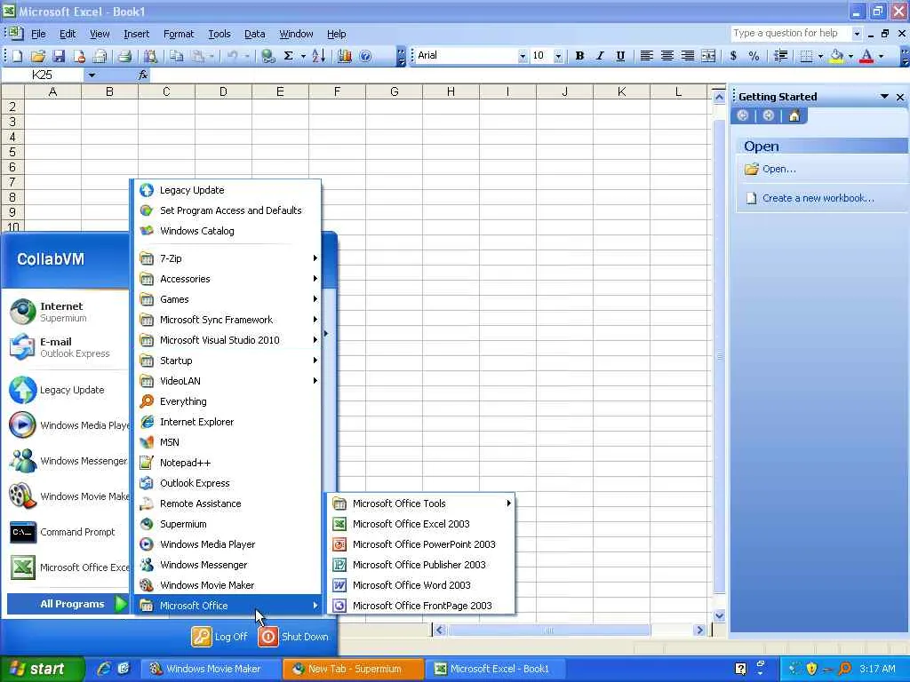Open Command Prompt from Start menu
The image size is (910, 682).
coord(67,532)
